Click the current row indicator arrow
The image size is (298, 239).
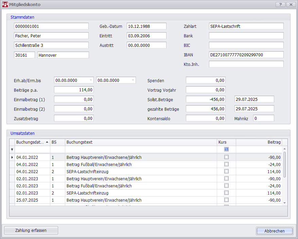pos(12,157)
